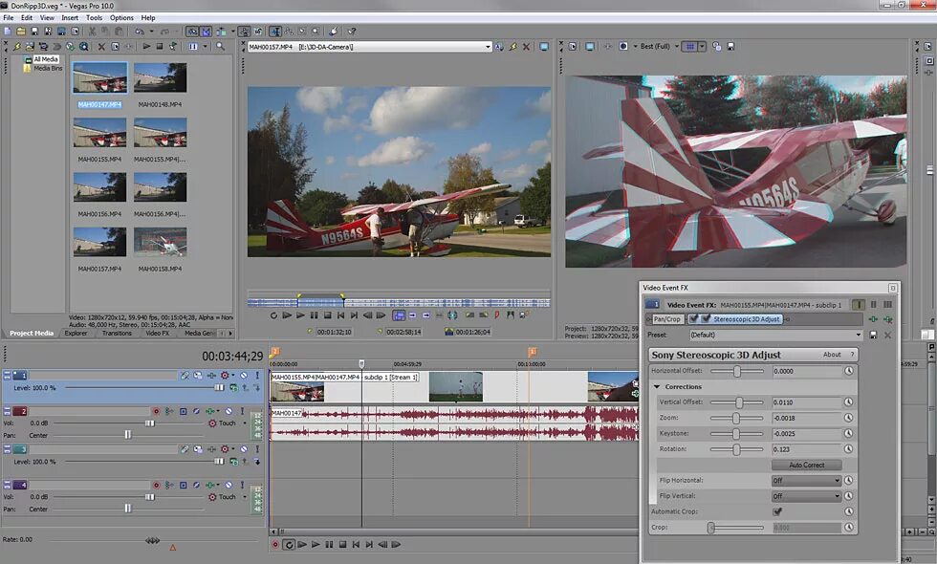Viewport: 937px width, 564px height.
Task: Open the Options menu
Action: (x=121, y=18)
